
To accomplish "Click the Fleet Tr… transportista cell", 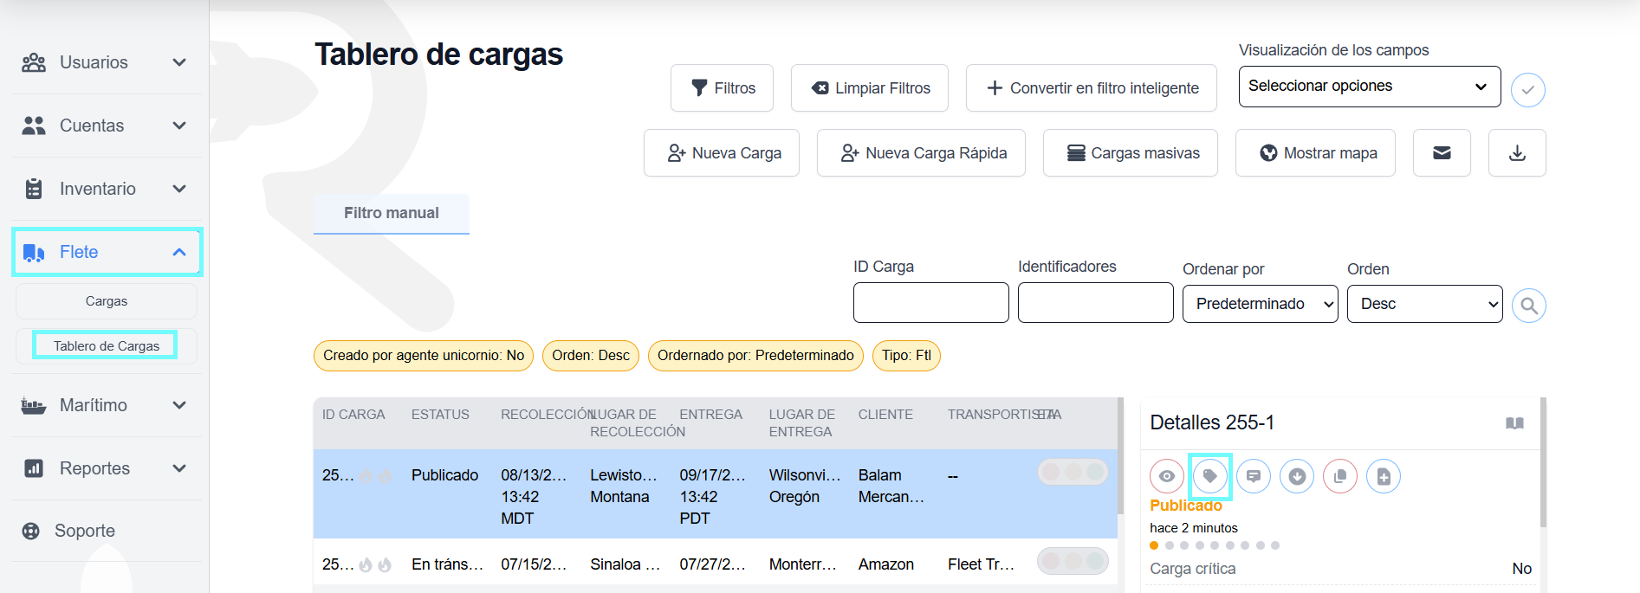I will point(981,564).
